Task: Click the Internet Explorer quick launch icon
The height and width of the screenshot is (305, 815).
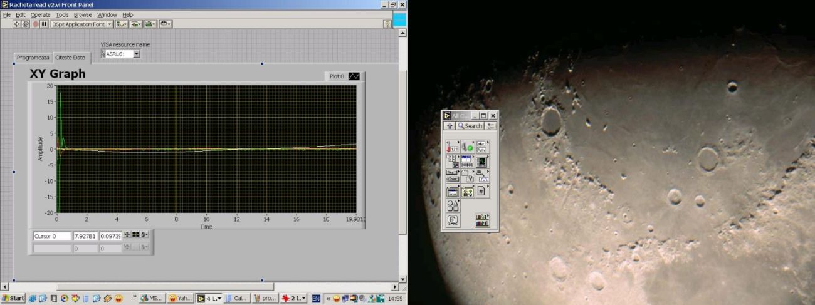Action: tap(33, 299)
